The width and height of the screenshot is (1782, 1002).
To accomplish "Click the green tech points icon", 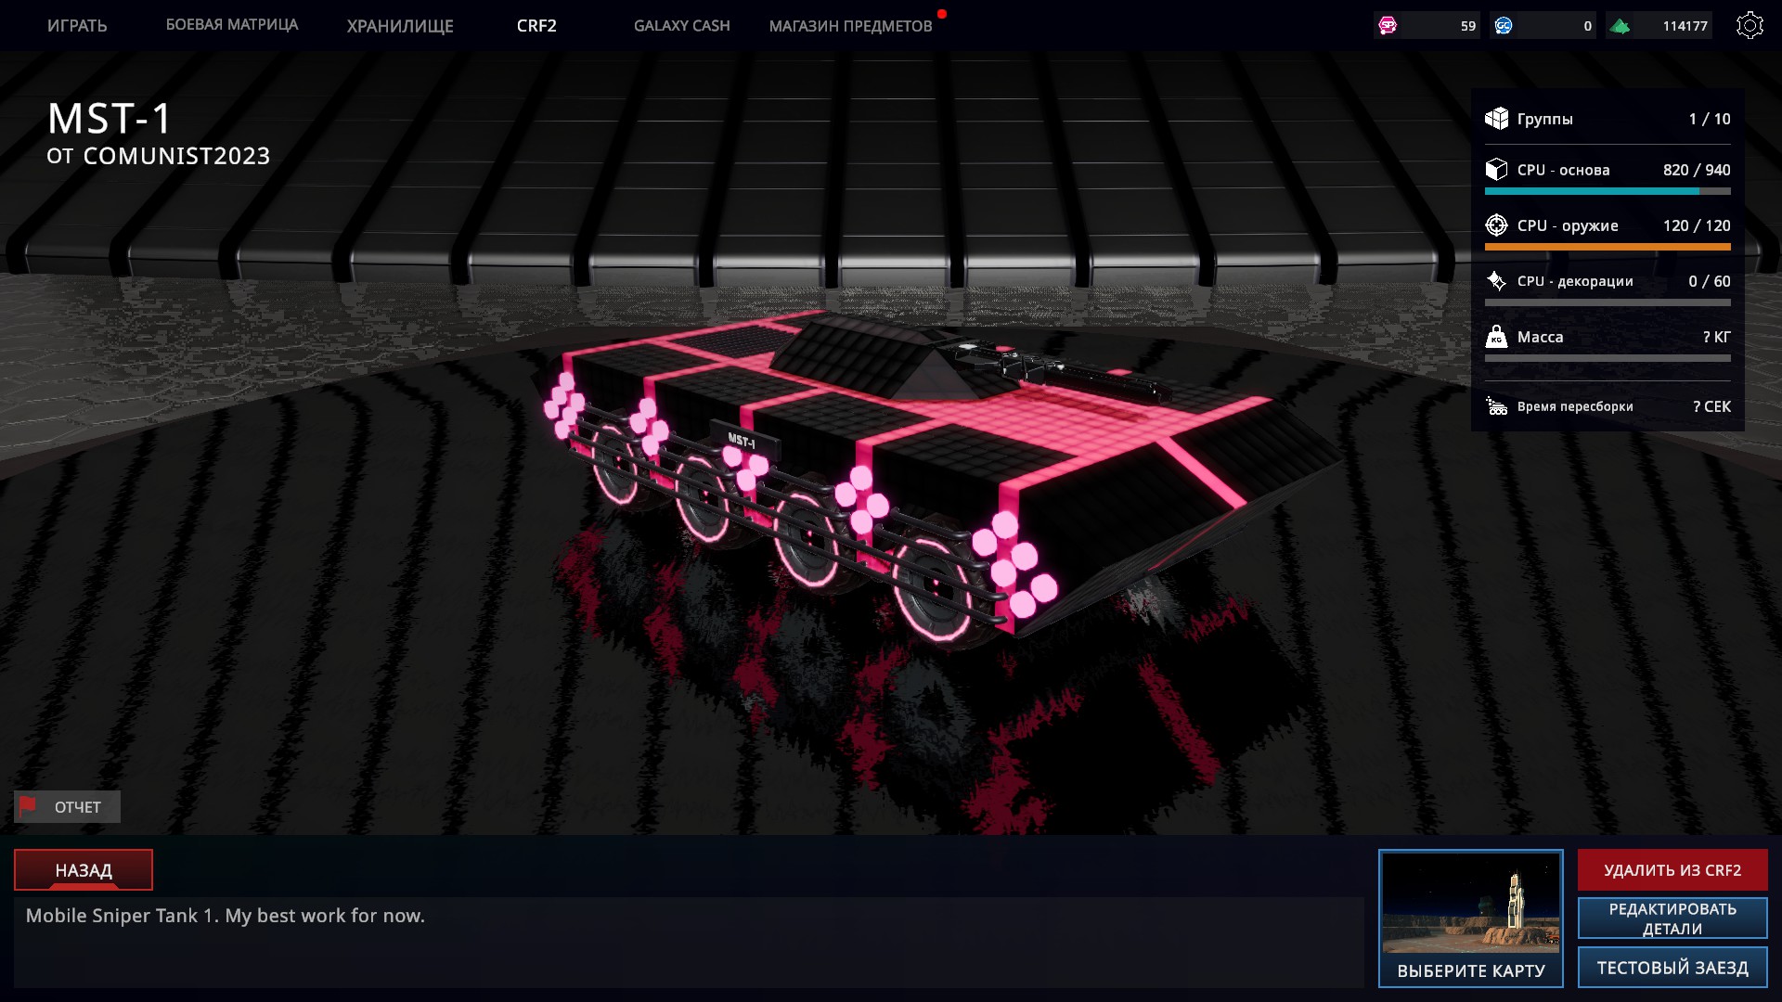I will [1621, 26].
